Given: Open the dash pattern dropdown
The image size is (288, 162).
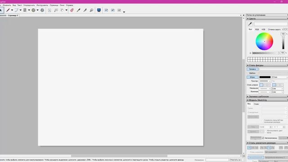Looking at the screenshot, I should click(265, 81).
